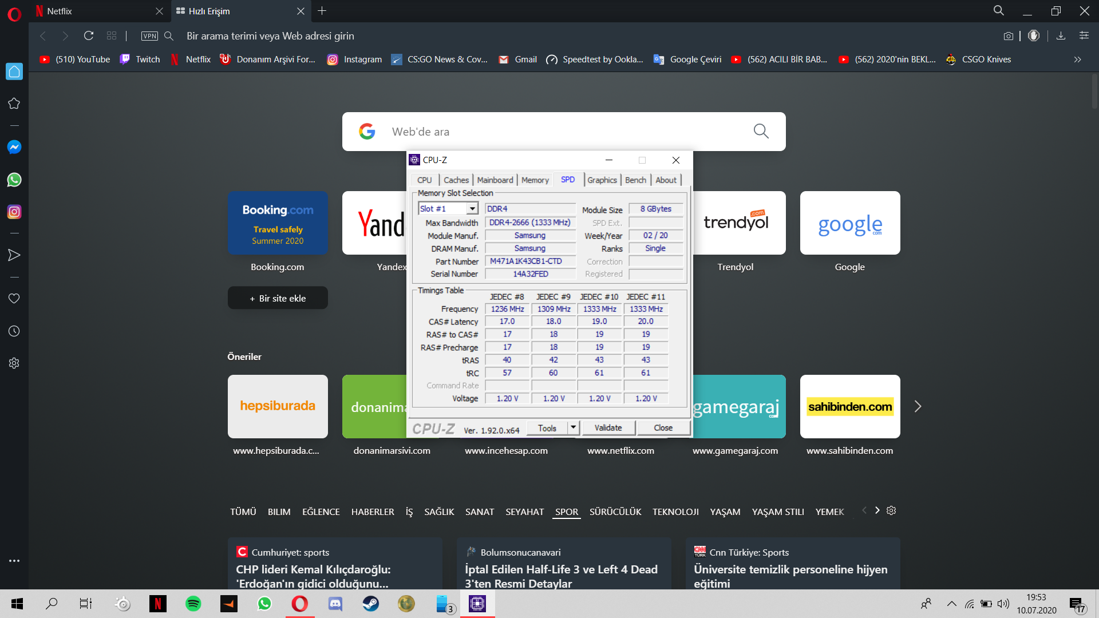The image size is (1099, 618).
Task: Switch to the Memory tab in CPU-Z
Action: (535, 180)
